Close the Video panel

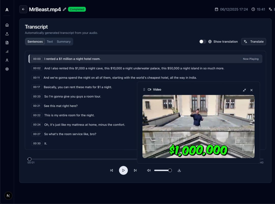252,90
